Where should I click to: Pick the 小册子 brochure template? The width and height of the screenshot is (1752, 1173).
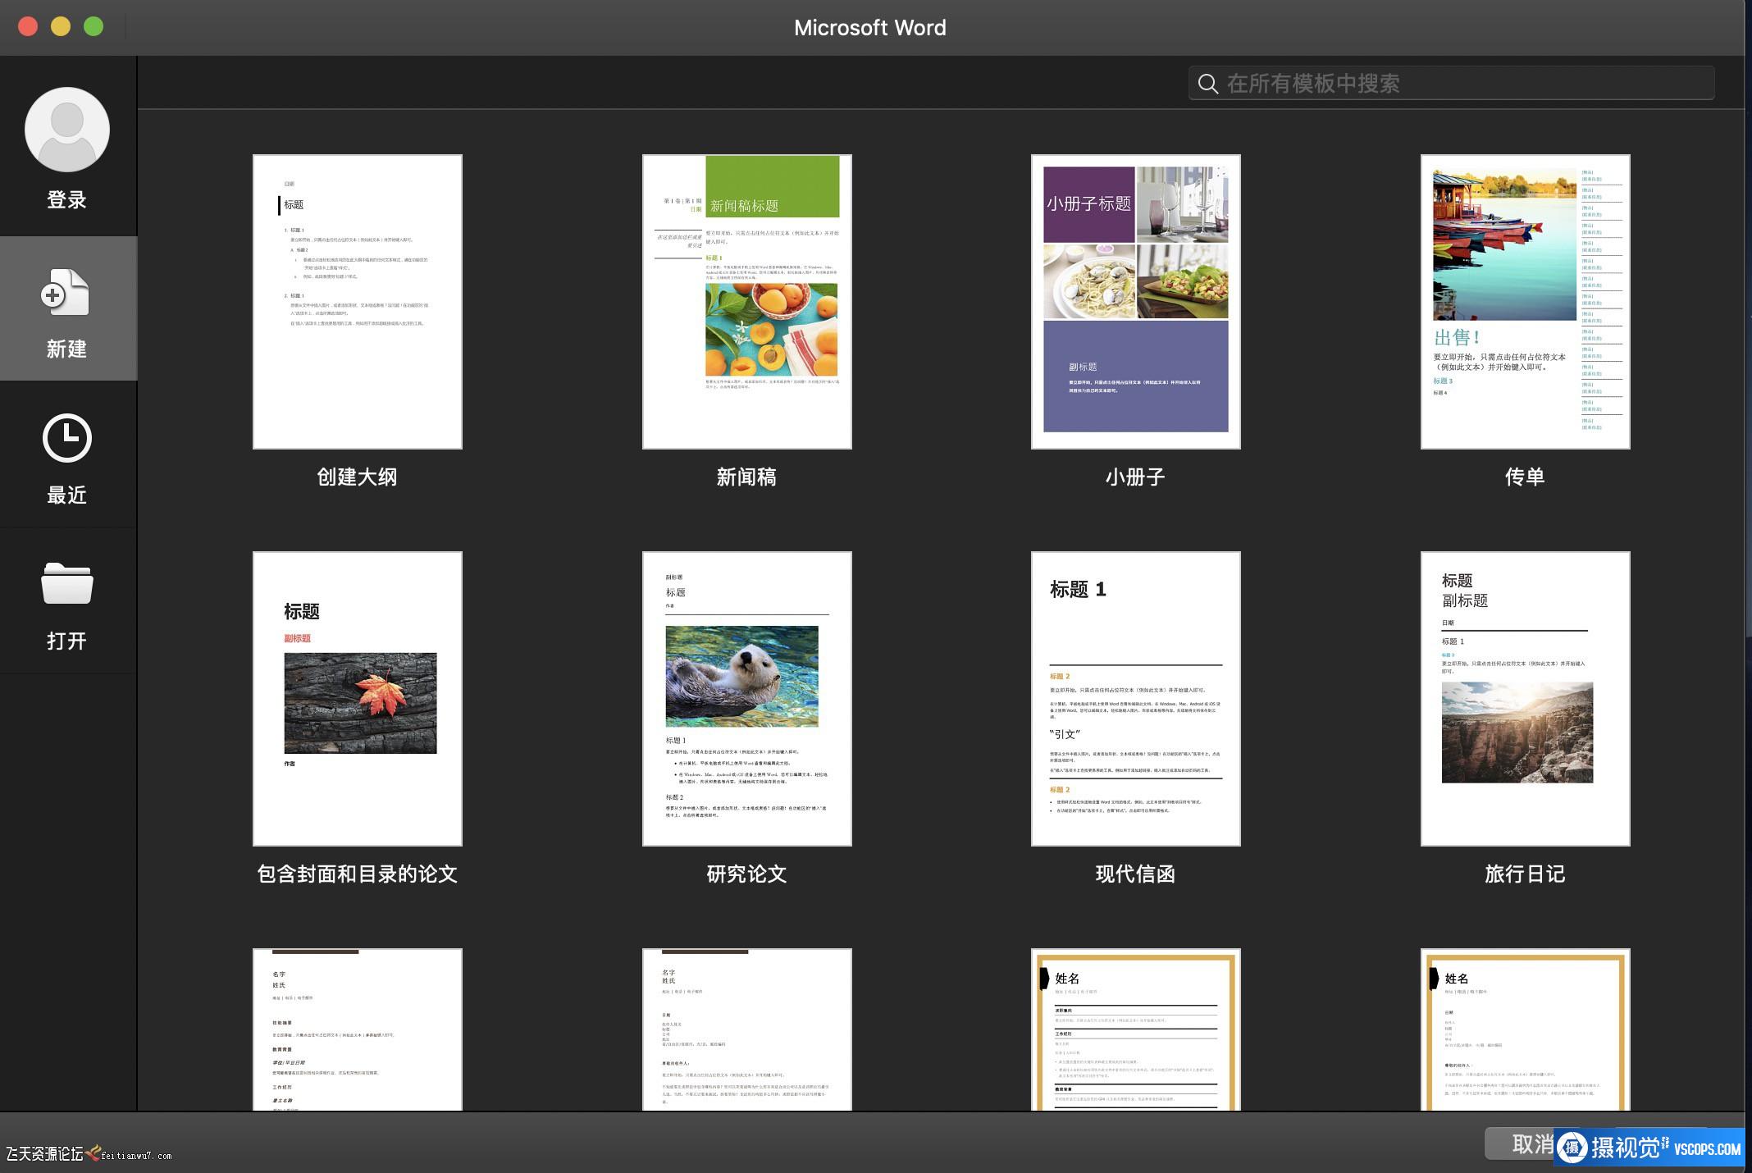(x=1135, y=302)
